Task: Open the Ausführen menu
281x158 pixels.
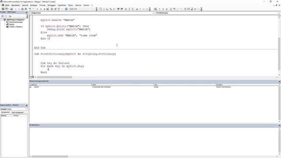Action: (x=62, y=5)
